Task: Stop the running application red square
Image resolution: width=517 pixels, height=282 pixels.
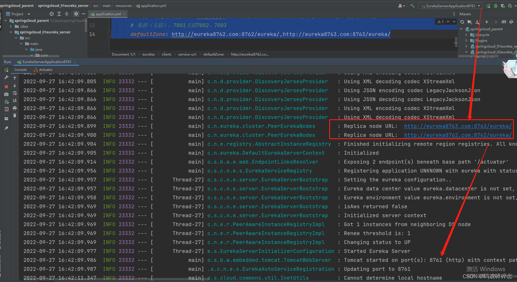Action: point(6,86)
